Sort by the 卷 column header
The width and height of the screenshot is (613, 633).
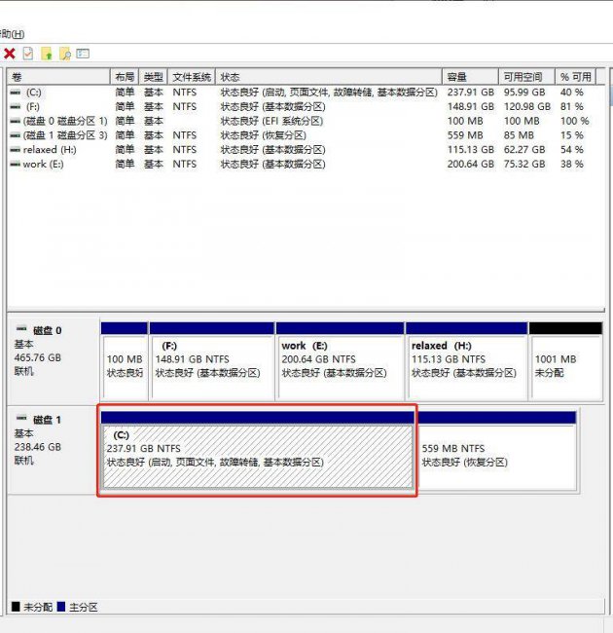59,77
